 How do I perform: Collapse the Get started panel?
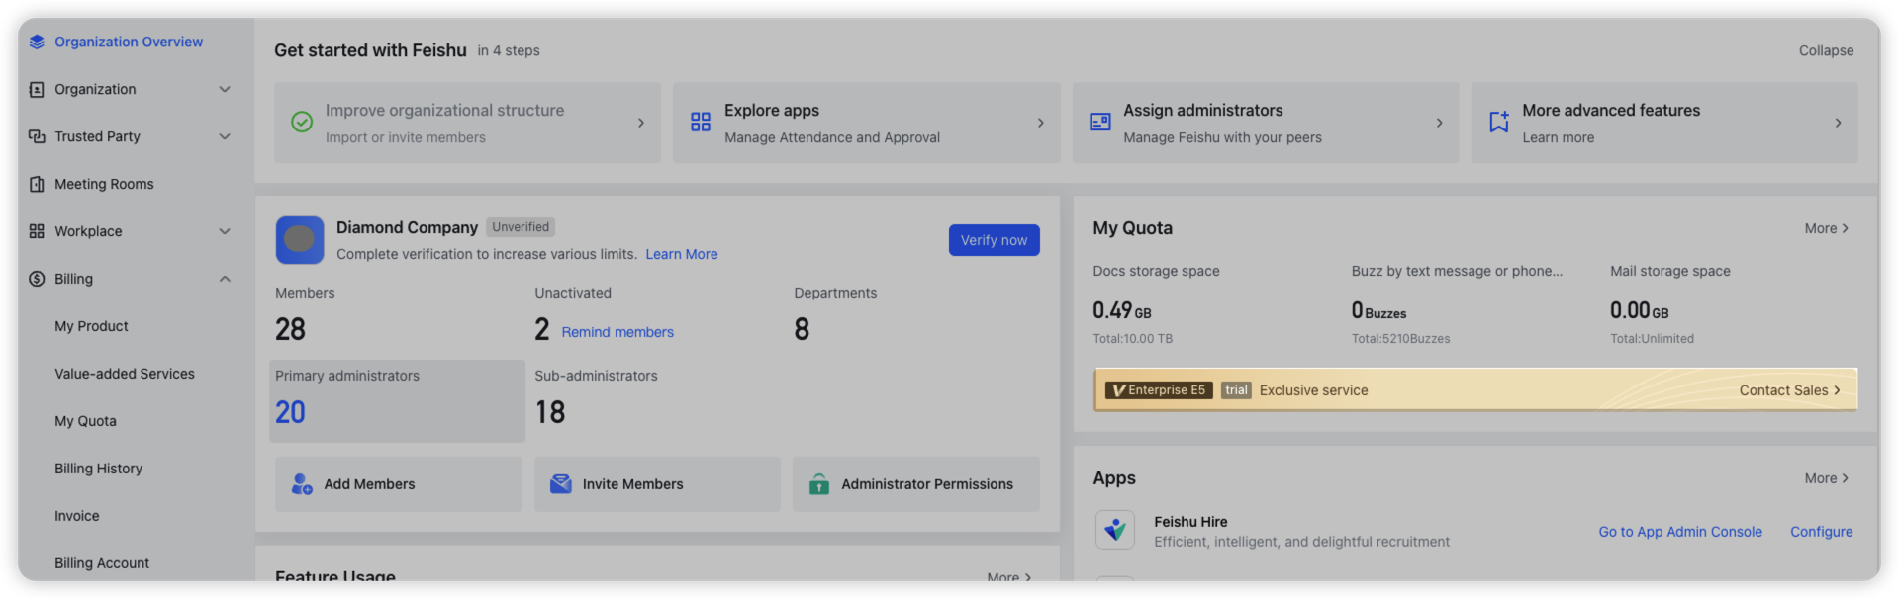click(x=1826, y=50)
